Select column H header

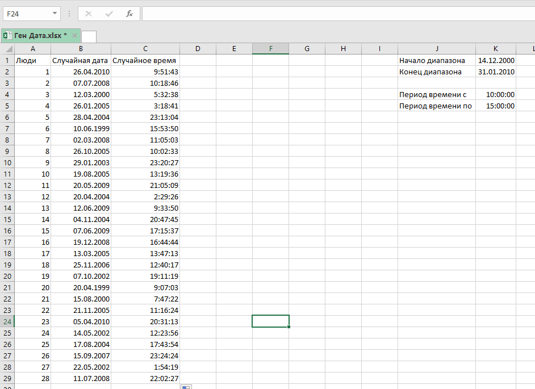point(343,49)
